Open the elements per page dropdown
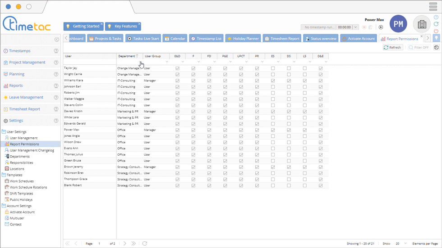Image resolution: width=442 pixels, height=248 pixels. (x=405, y=243)
